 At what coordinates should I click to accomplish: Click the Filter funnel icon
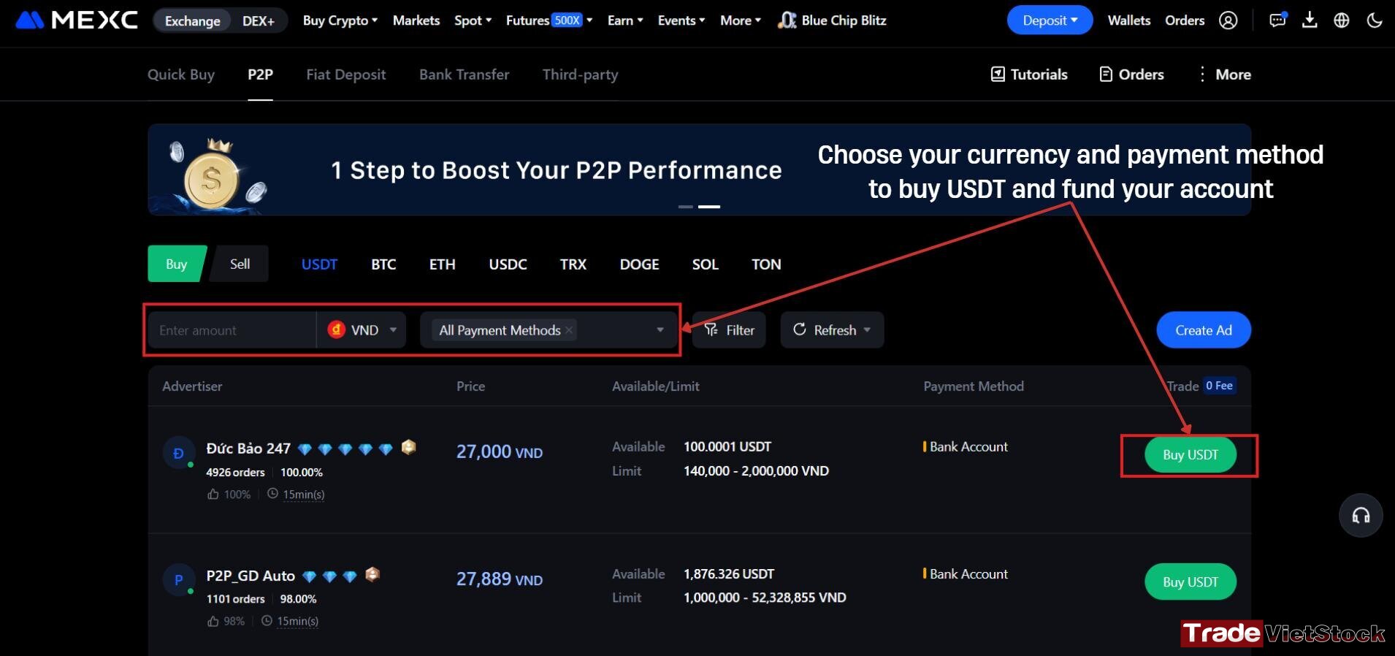coord(711,330)
